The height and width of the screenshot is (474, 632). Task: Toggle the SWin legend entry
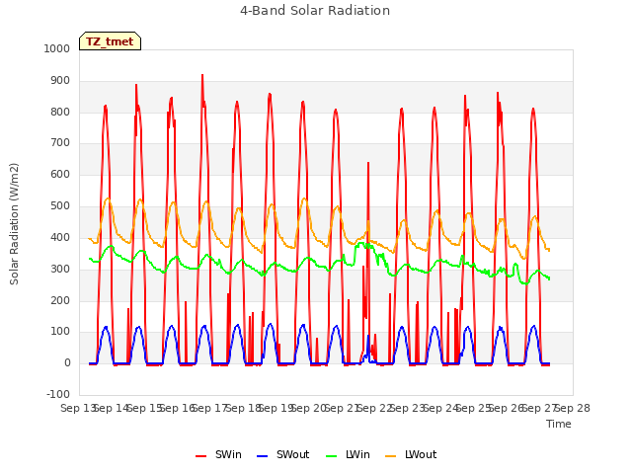point(218,454)
